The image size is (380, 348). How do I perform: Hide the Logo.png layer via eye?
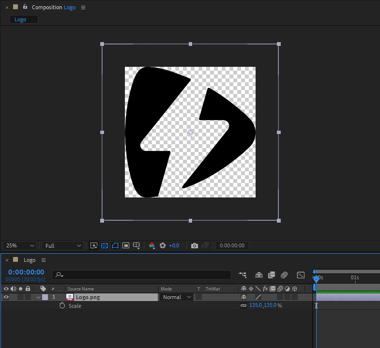[x=6, y=297]
